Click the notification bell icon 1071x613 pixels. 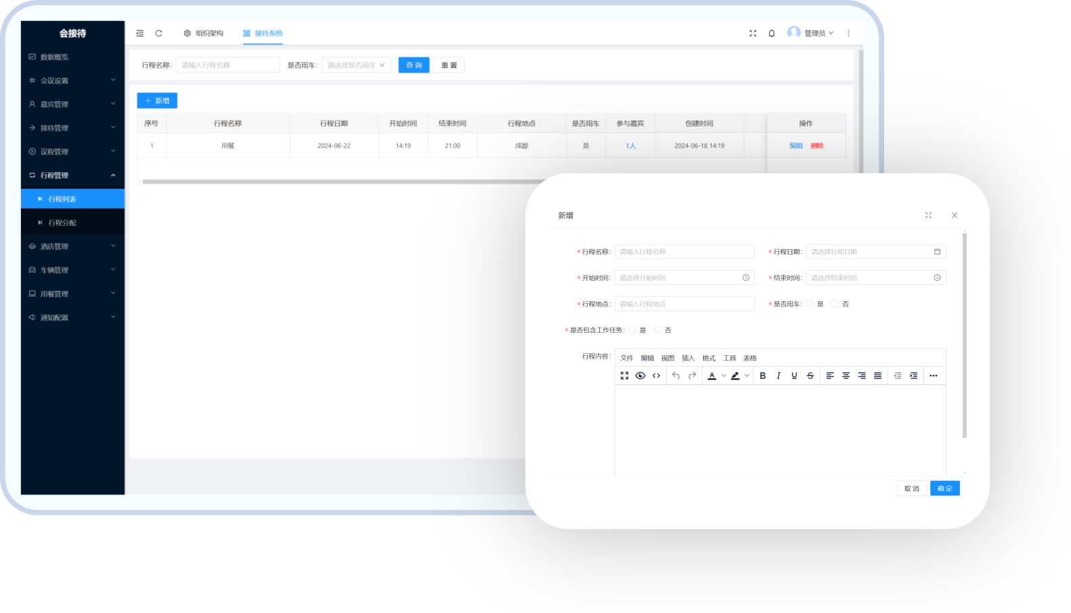771,33
